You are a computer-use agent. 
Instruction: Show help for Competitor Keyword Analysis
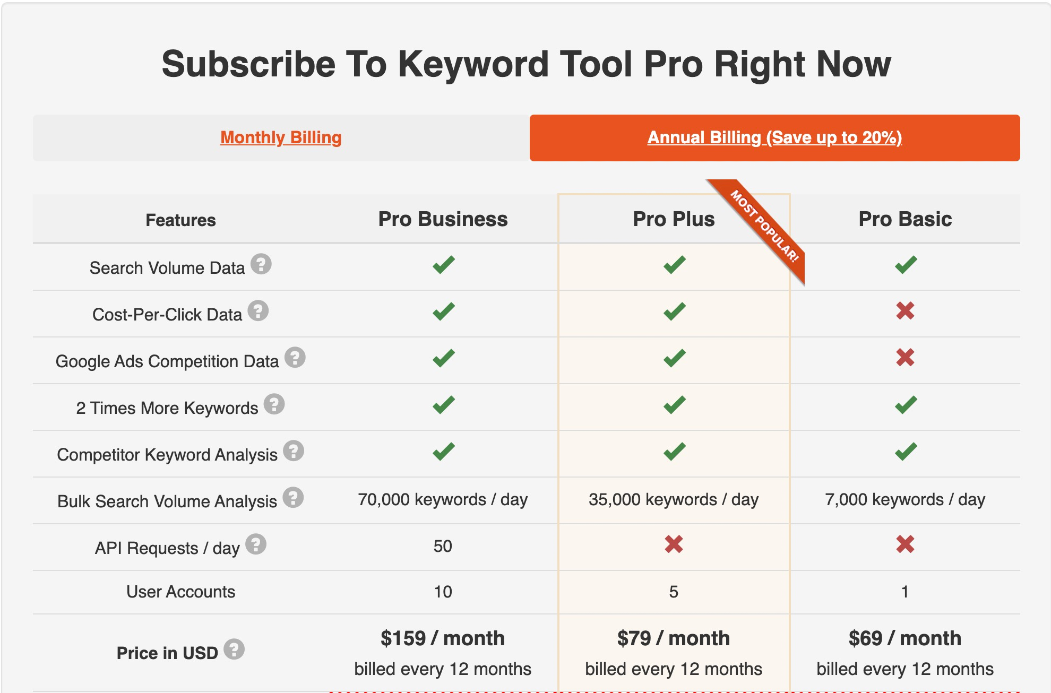(293, 451)
